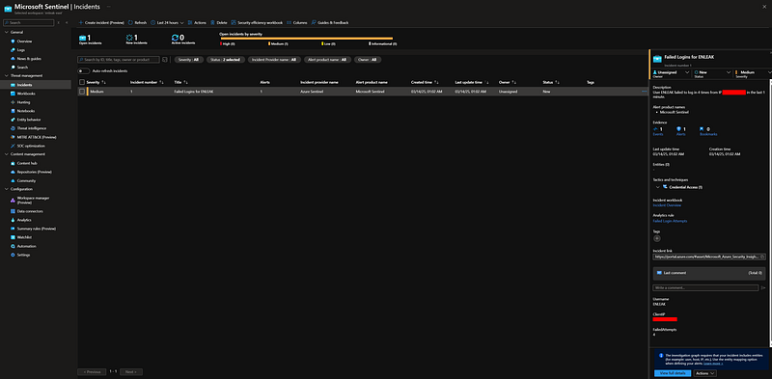
Task: Open Incident Overview workbook link
Action: click(x=667, y=205)
